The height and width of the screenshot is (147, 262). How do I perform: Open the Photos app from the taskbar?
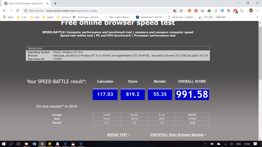click(x=73, y=144)
